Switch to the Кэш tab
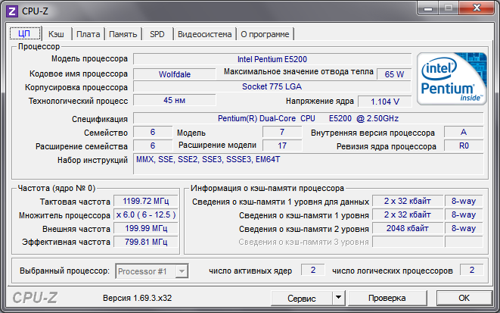Viewport: 500px width, 313px height. click(x=56, y=34)
